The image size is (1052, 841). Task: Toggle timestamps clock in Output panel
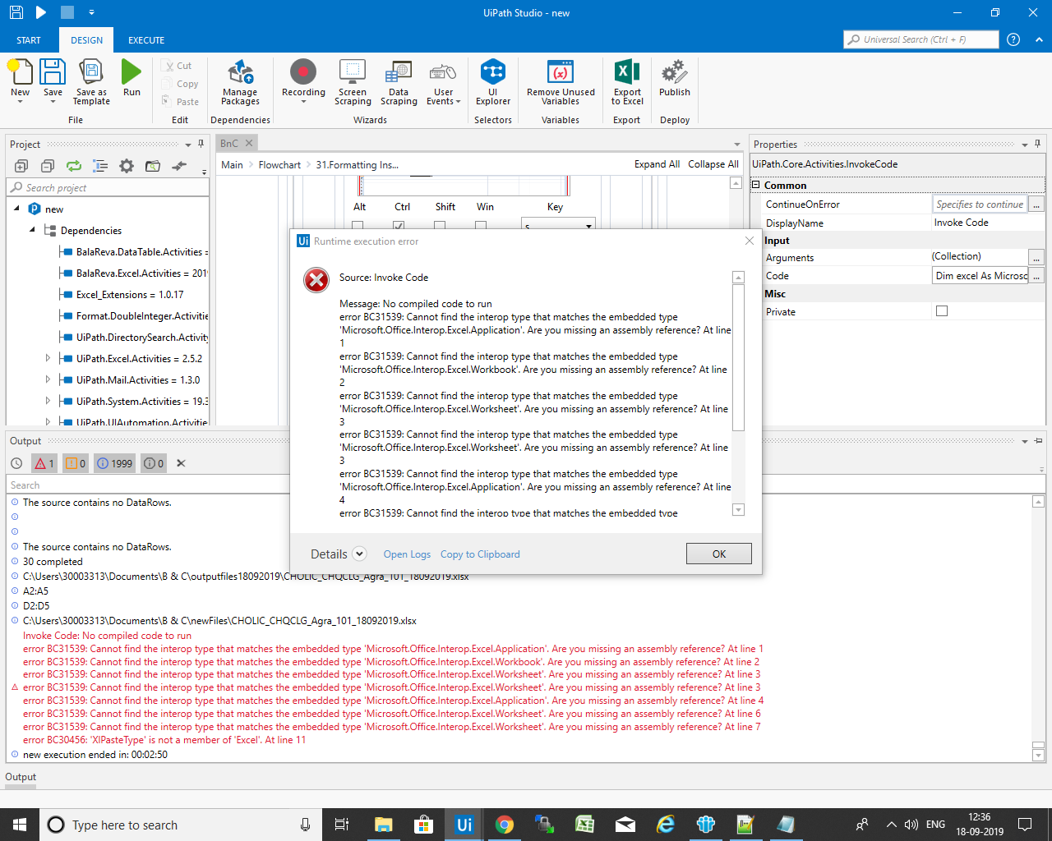[16, 463]
